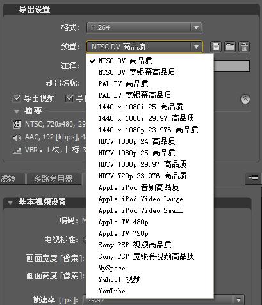
Task: Switch to the 多路复用器 tab
Action: (x=53, y=178)
